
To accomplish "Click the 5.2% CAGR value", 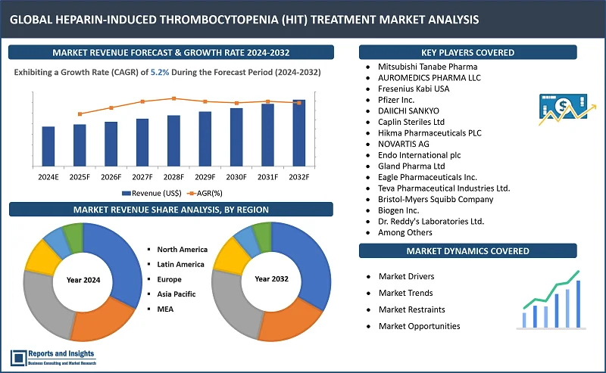I will coord(160,72).
